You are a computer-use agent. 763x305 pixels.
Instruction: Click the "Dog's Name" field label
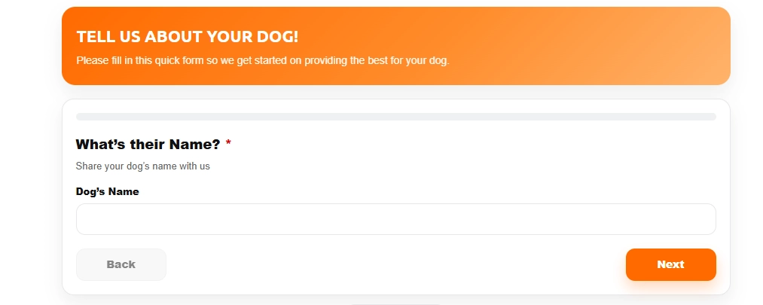[x=108, y=191]
